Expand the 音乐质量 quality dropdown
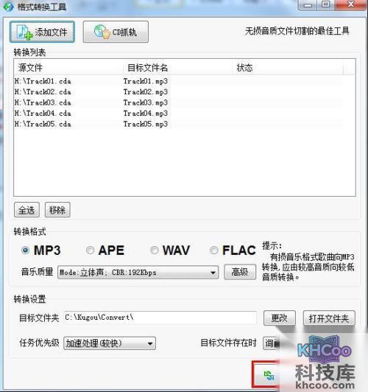 [x=138, y=272]
